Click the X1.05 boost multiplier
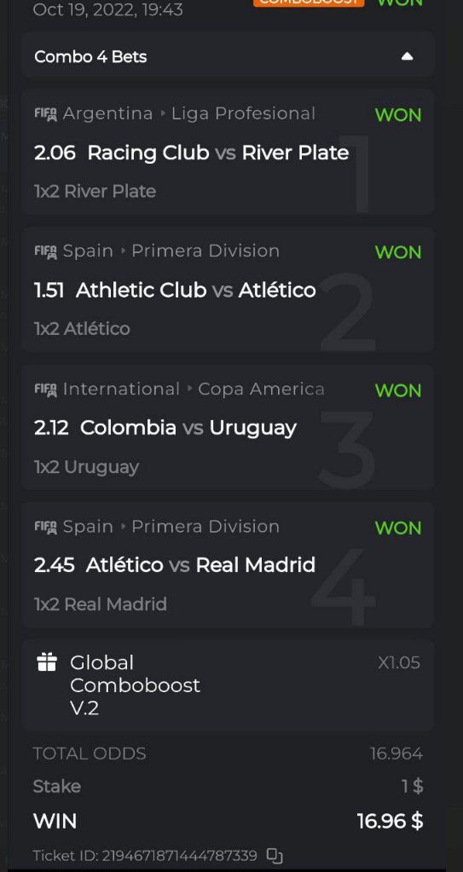Screen dimensions: 463x872 point(399,663)
